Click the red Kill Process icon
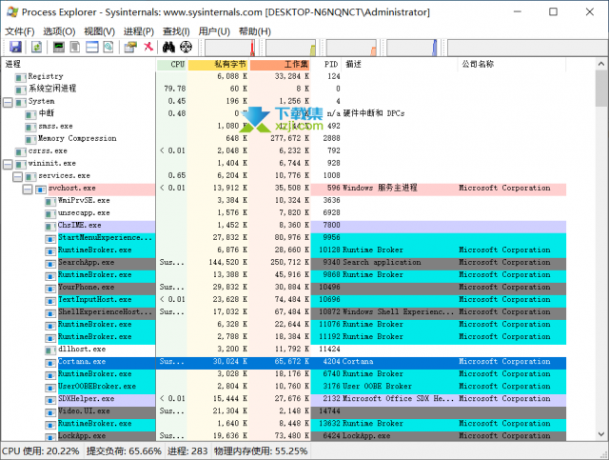 coord(148,47)
